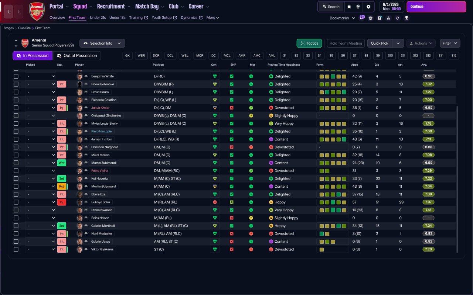
Task: Open the tactics board shortcut icon
Action: (380, 18)
